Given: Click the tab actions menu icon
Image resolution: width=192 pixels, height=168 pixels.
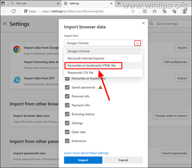Looking at the screenshot, I should point(3,3).
